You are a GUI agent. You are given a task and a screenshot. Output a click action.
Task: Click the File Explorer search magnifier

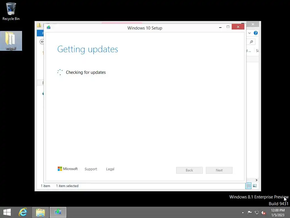pos(251,42)
